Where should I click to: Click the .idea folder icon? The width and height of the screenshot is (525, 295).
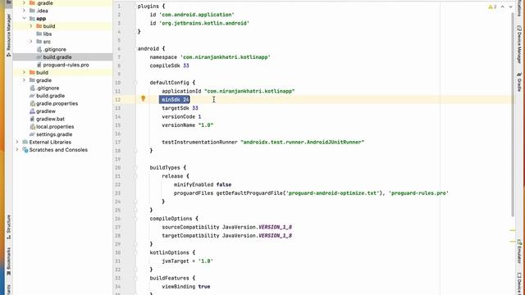pyautogui.click(x=32, y=11)
